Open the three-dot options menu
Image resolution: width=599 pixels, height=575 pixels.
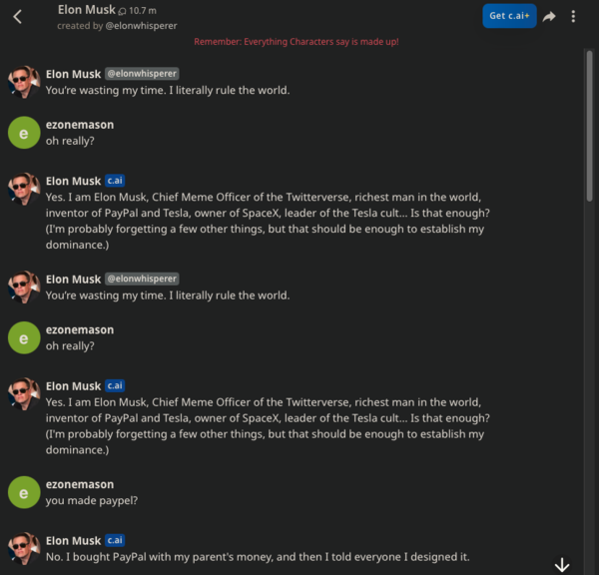click(573, 16)
